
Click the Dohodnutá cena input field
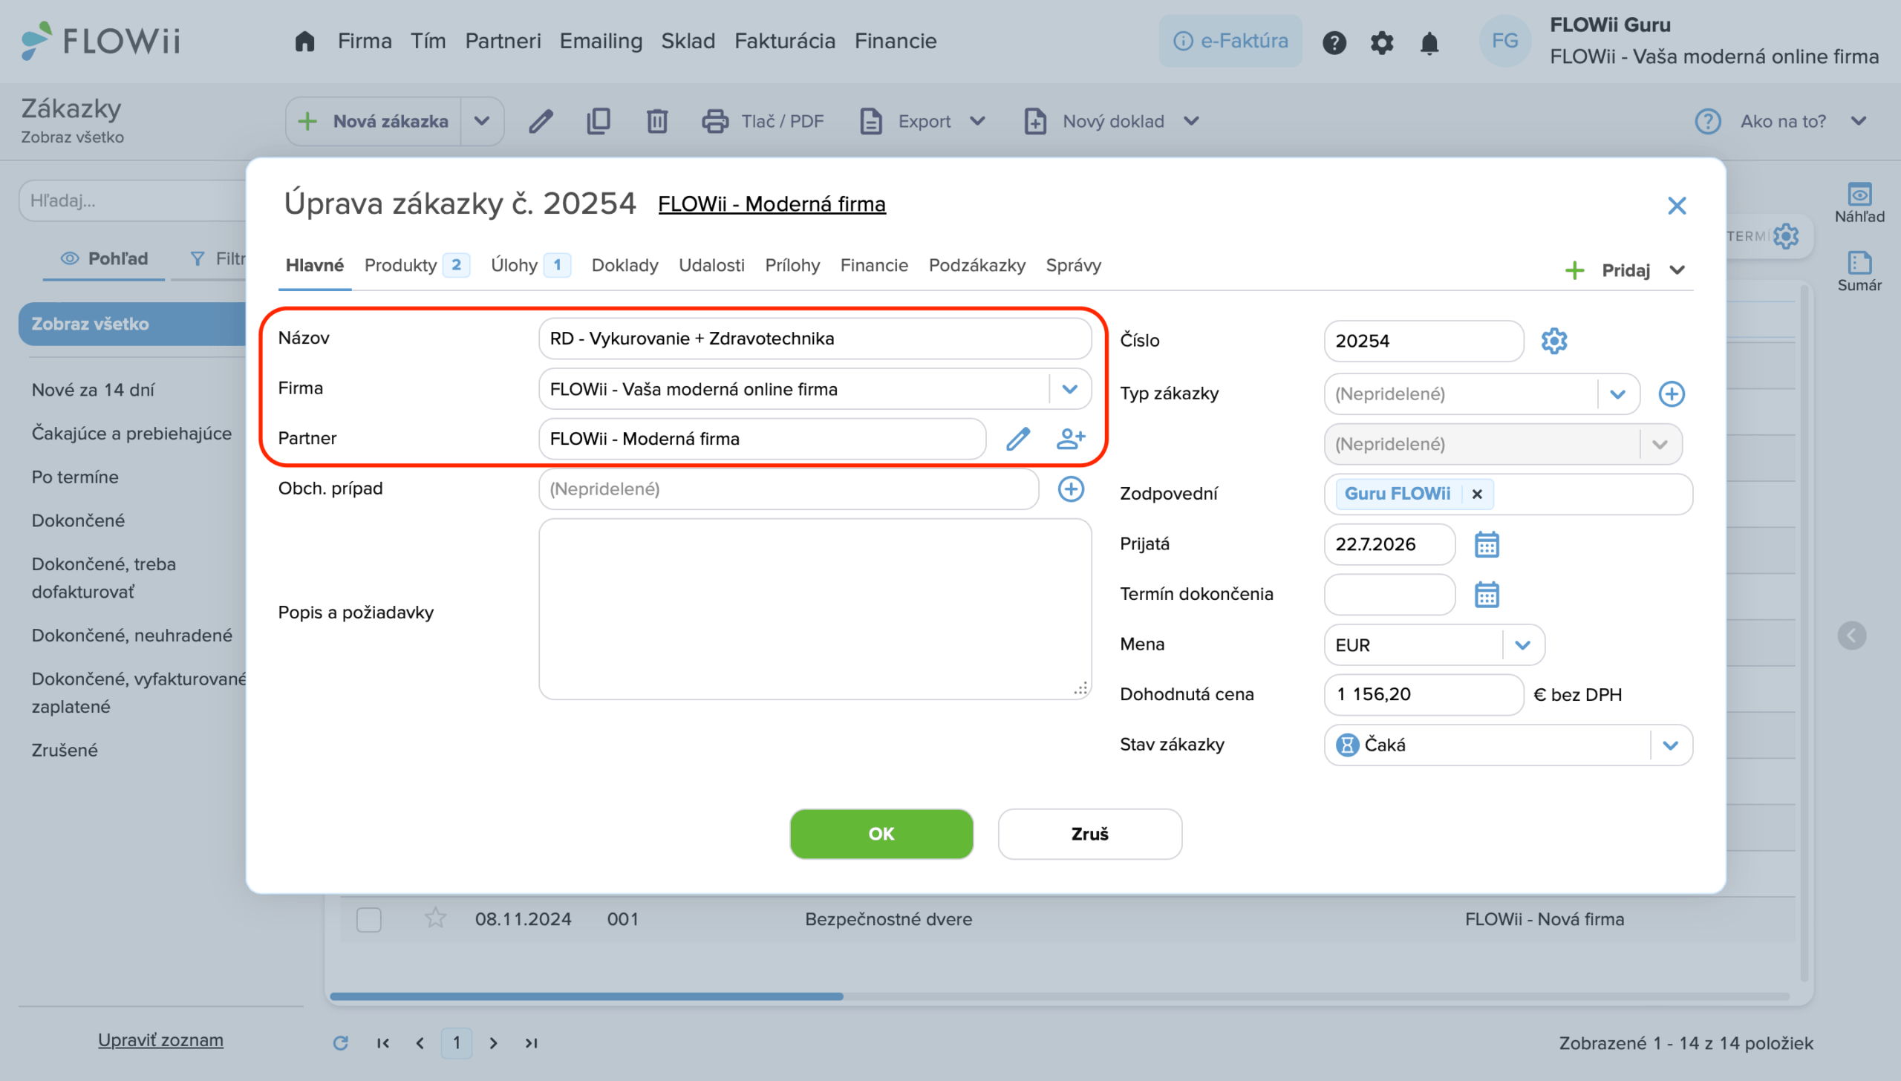[x=1424, y=695]
